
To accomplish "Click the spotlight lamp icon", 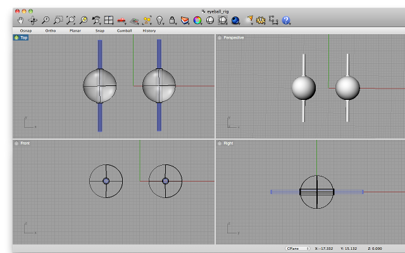I will [x=249, y=20].
